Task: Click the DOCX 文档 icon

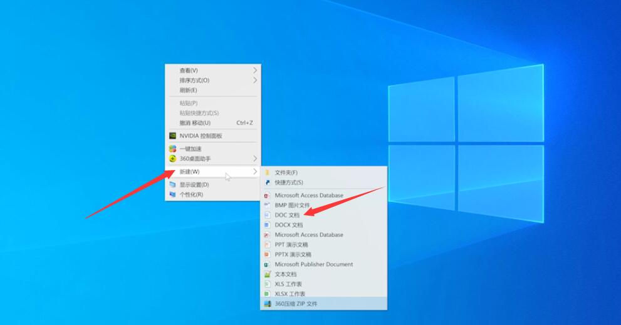Action: (x=268, y=225)
